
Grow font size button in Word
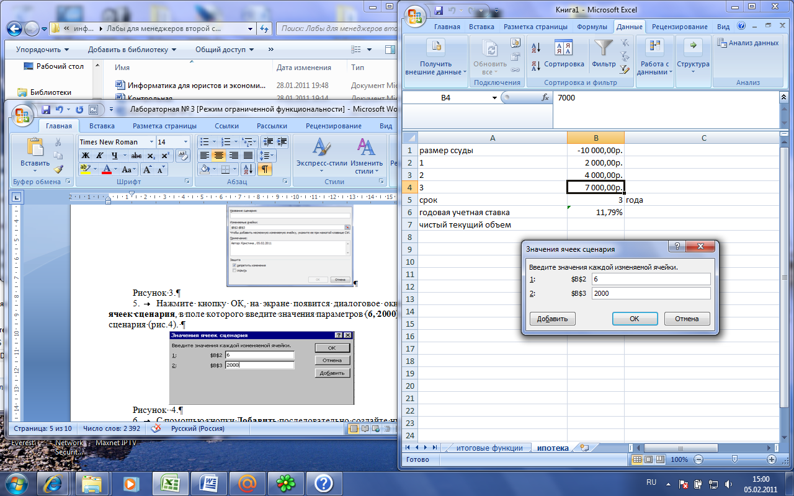pyautogui.click(x=148, y=170)
